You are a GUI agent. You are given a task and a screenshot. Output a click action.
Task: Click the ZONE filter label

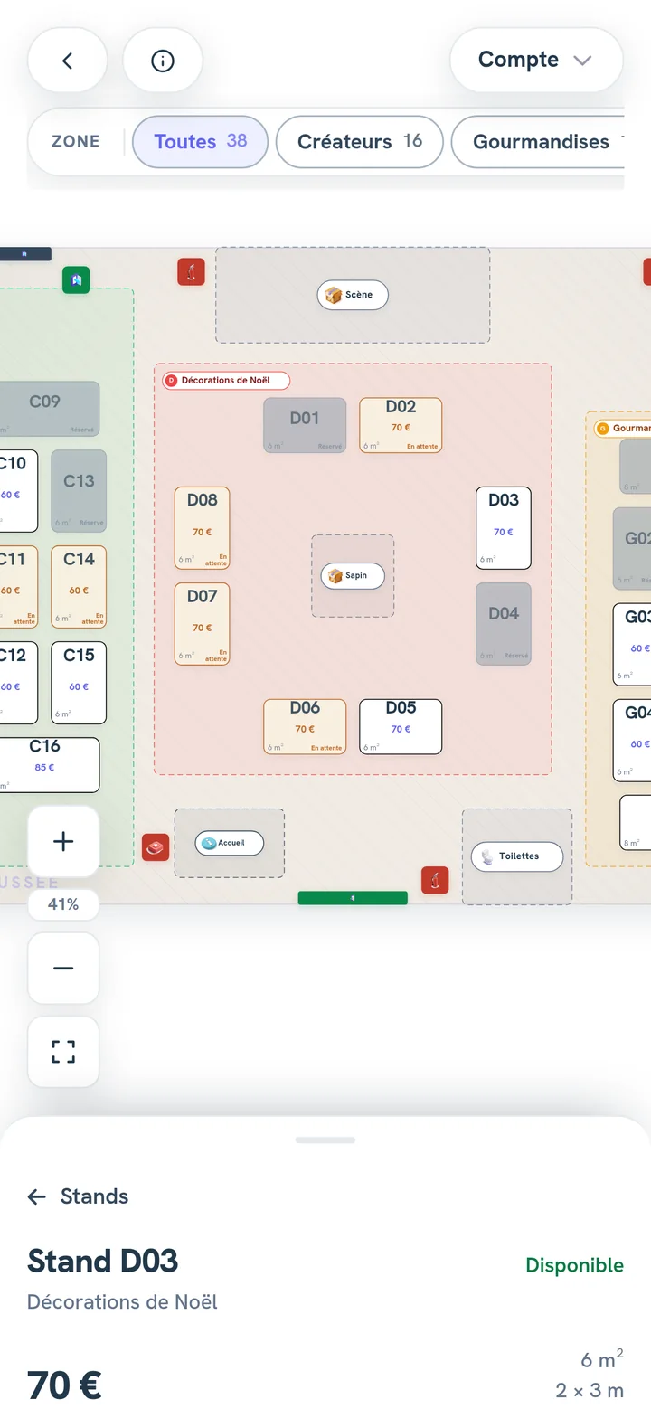76,141
